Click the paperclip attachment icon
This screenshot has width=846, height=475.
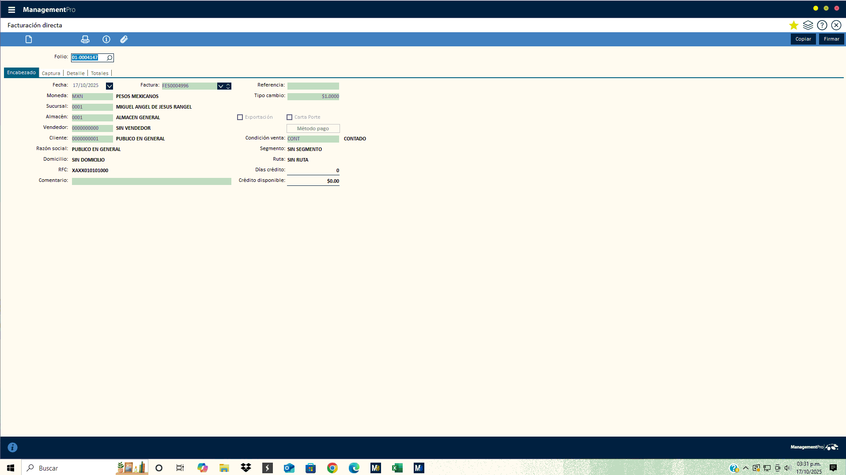click(x=124, y=39)
